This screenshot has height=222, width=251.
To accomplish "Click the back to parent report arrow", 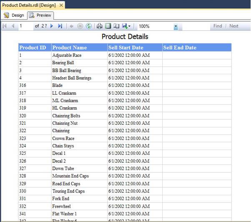I will (x=71, y=26).
